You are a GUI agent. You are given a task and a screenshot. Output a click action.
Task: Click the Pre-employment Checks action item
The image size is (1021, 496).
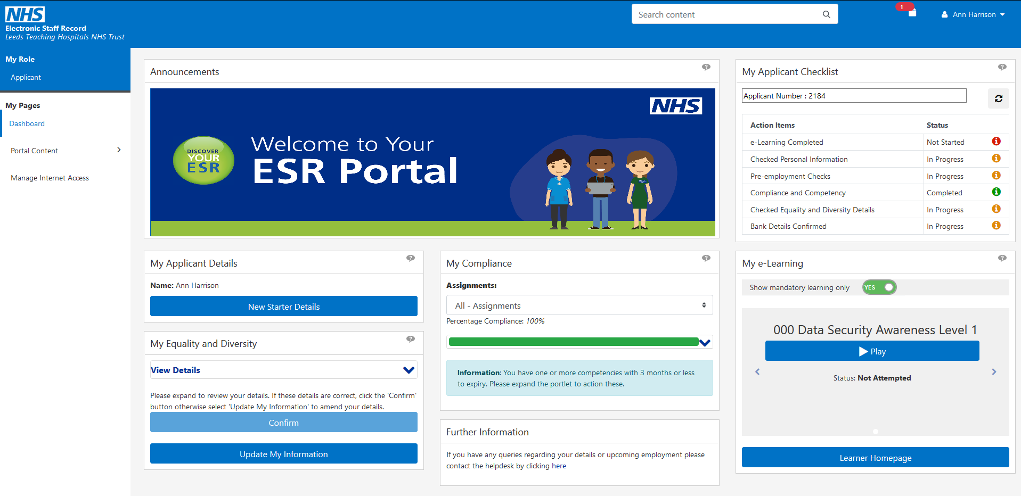790,176
